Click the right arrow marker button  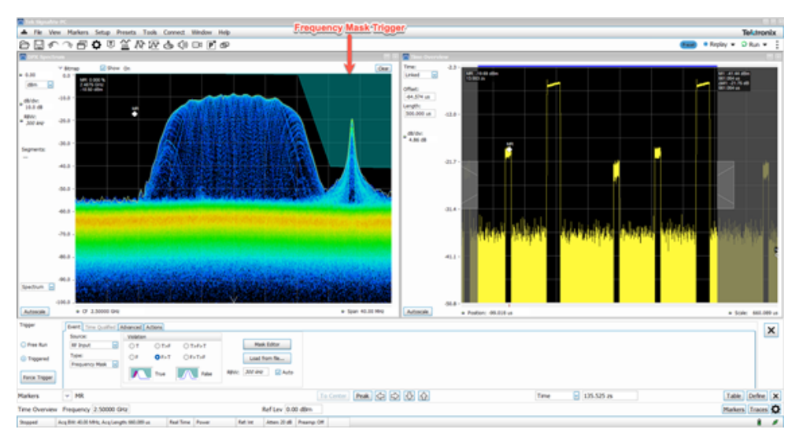click(395, 396)
